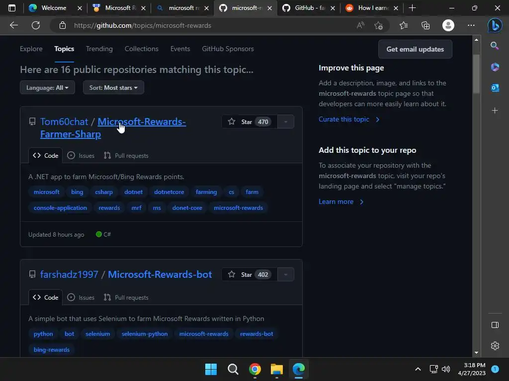The image size is (509, 381).
Task: Open the Microsoft-Rewards-bot repository link
Action: click(160, 275)
